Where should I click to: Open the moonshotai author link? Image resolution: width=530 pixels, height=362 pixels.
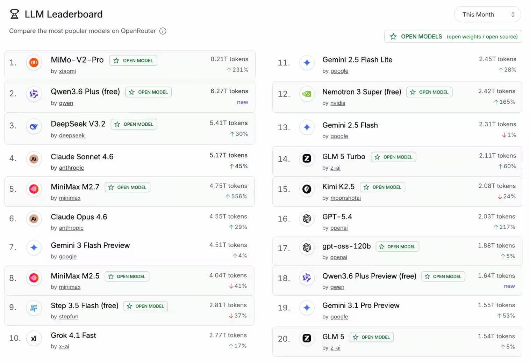pos(345,198)
